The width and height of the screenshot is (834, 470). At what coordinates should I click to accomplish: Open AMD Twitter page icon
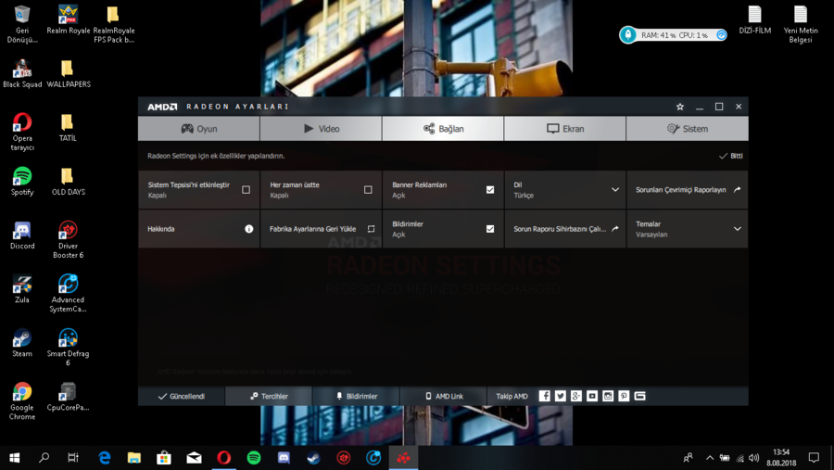click(560, 396)
